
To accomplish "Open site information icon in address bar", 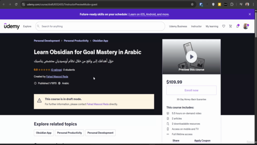I will click(x=24, y=4).
